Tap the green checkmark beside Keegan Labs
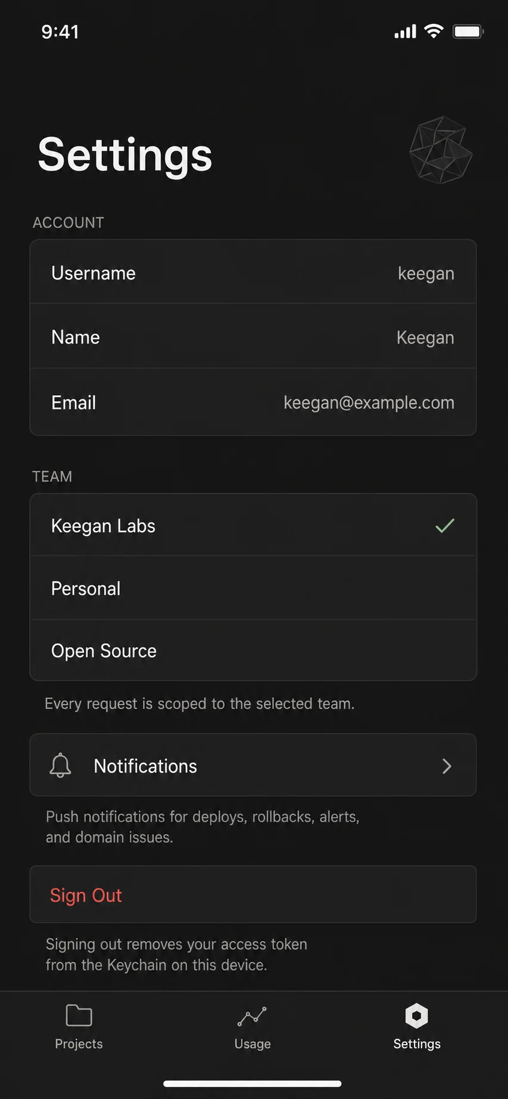 tap(445, 526)
